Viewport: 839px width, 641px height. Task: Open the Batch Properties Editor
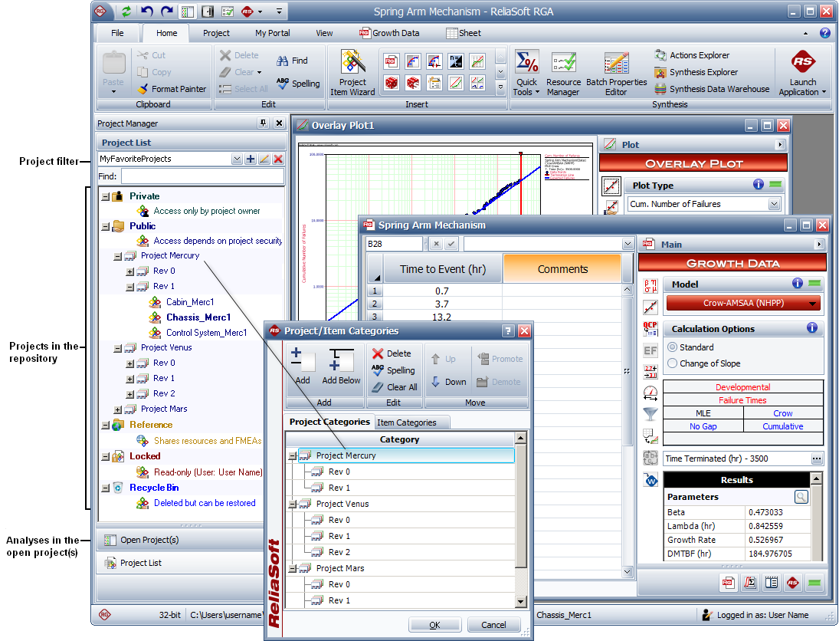616,74
